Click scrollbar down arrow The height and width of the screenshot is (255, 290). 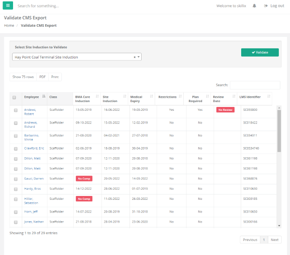click(279, 226)
